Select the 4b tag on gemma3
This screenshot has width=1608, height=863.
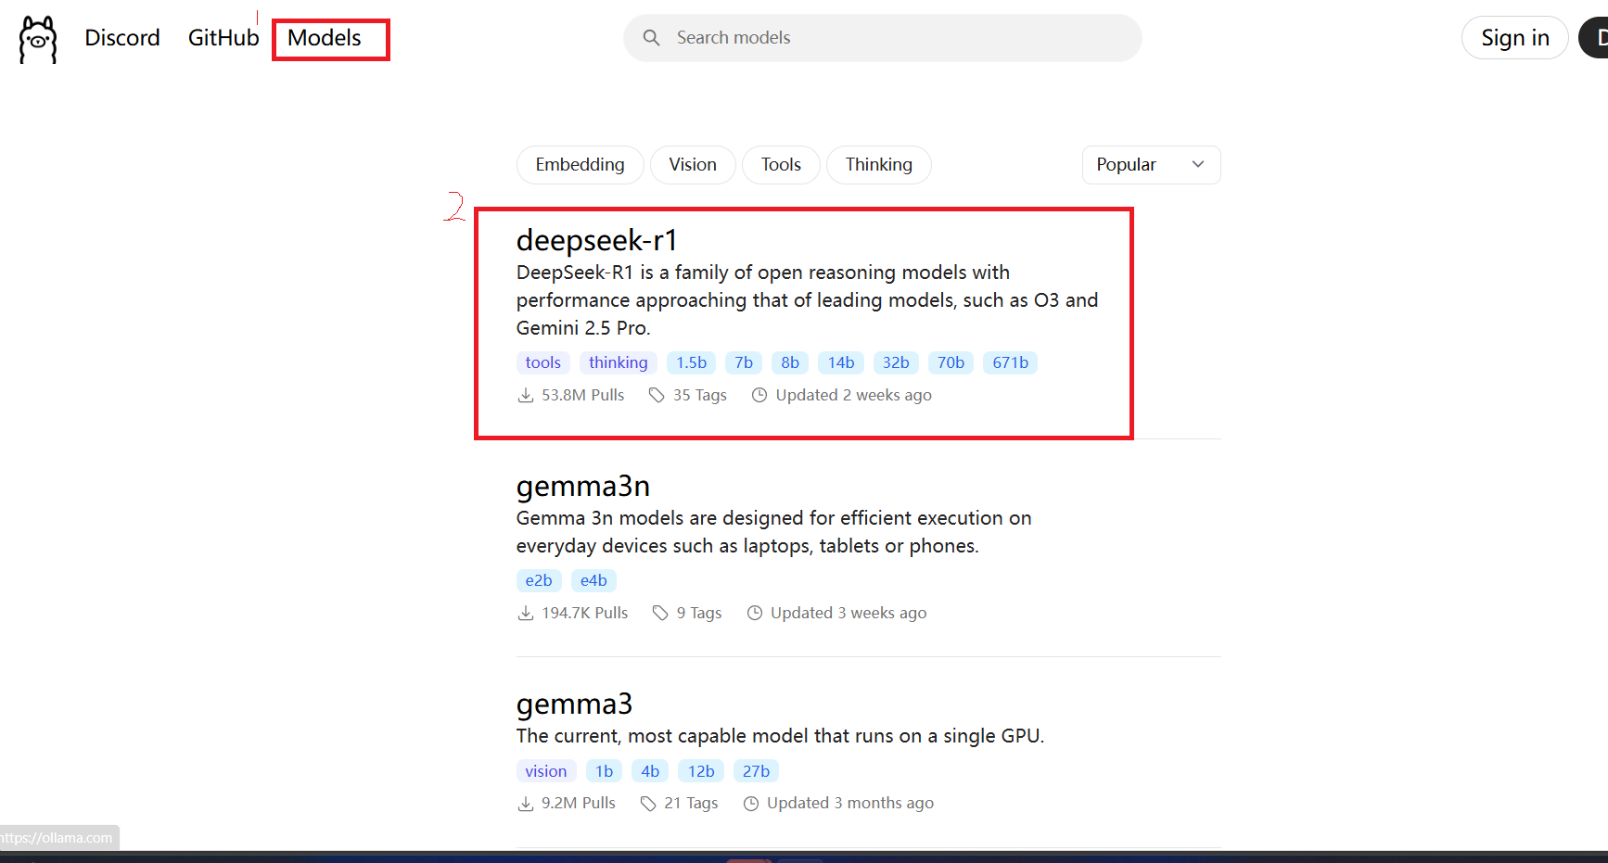tap(651, 771)
